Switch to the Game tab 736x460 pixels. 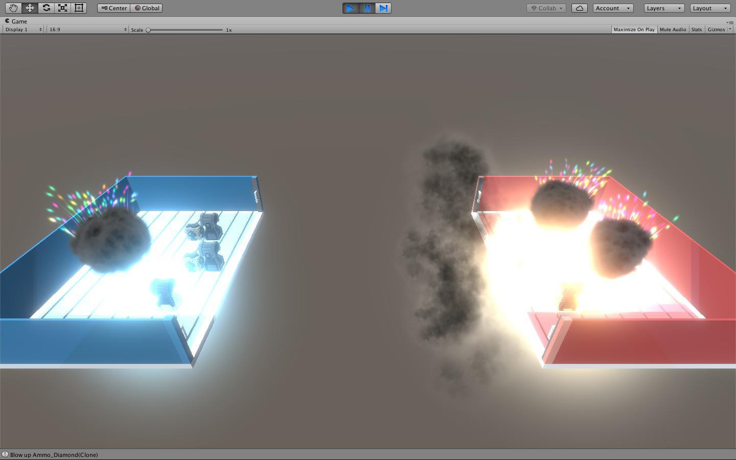(16, 21)
